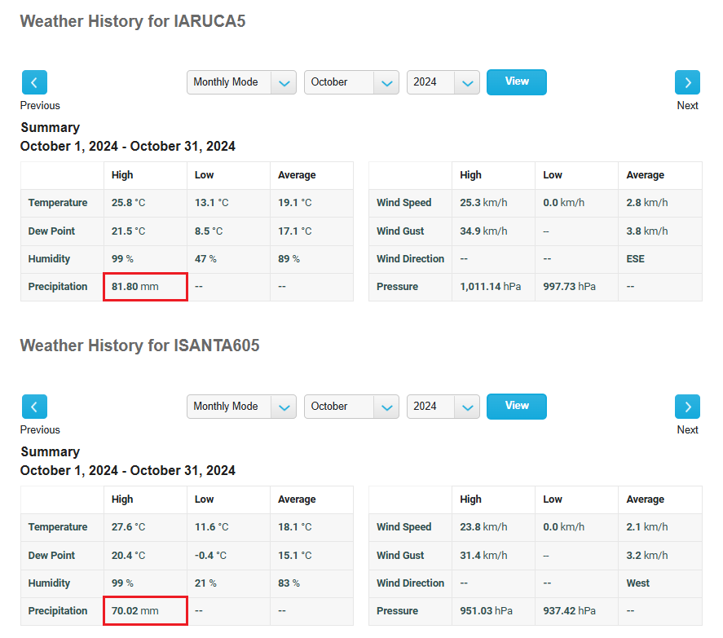Click the Next label under IARUCA5 arrow
The width and height of the screenshot is (723, 638).
click(x=687, y=106)
